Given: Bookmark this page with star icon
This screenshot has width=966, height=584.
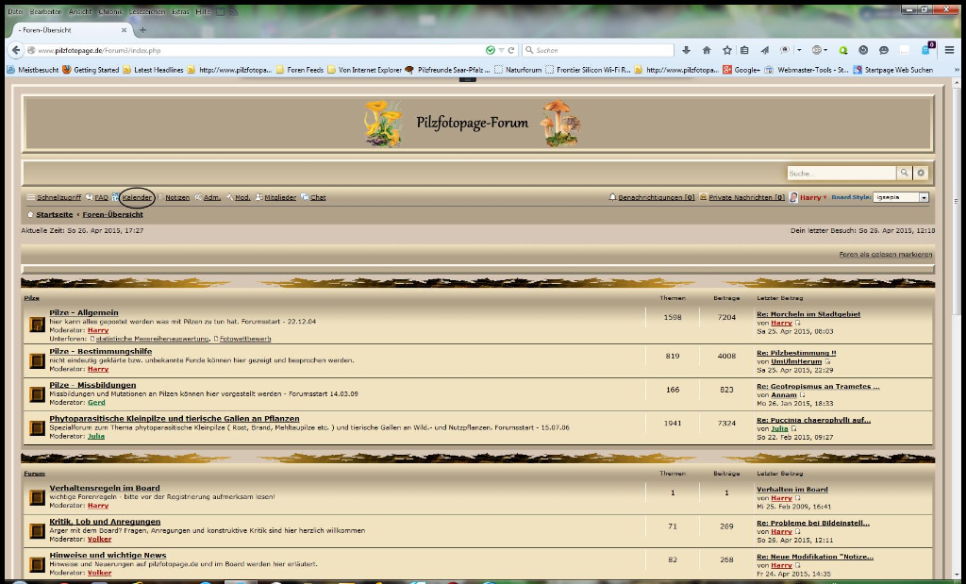Looking at the screenshot, I should 726,50.
